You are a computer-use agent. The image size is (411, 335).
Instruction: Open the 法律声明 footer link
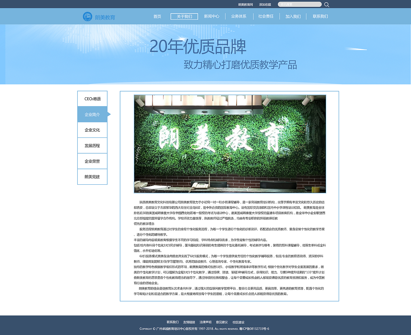click(x=205, y=322)
